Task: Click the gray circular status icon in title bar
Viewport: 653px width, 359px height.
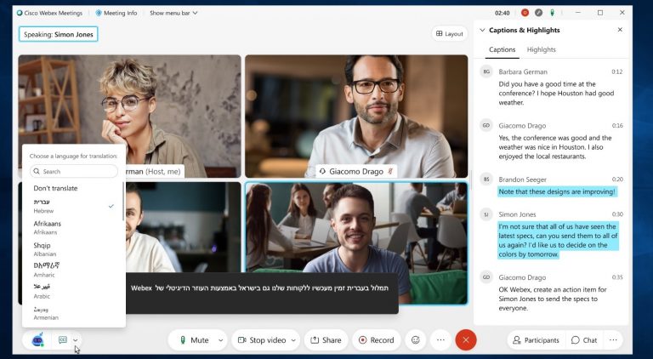Action: (x=538, y=13)
